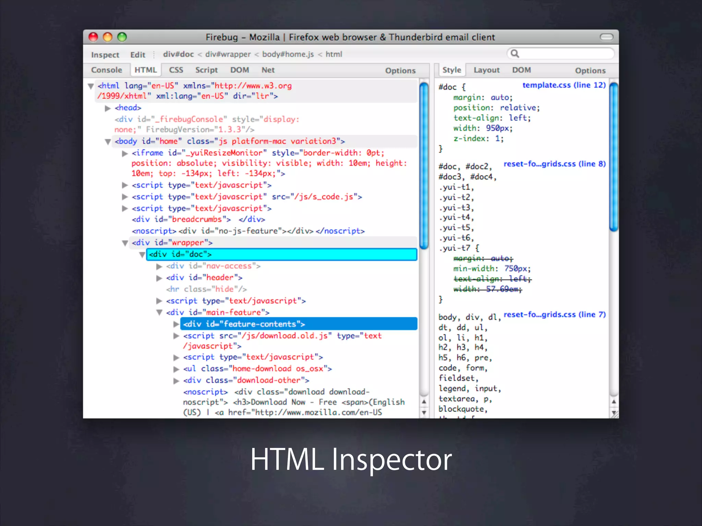Click the HTML panel scrollbar thumb

424,166
